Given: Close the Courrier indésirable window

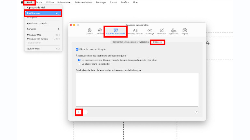Looking at the screenshot, I should click(71, 25).
